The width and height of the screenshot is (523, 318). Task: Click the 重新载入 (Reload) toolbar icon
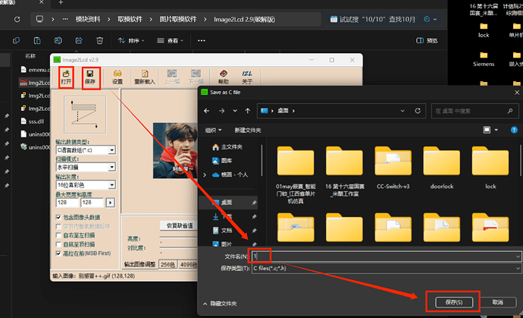[145, 76]
